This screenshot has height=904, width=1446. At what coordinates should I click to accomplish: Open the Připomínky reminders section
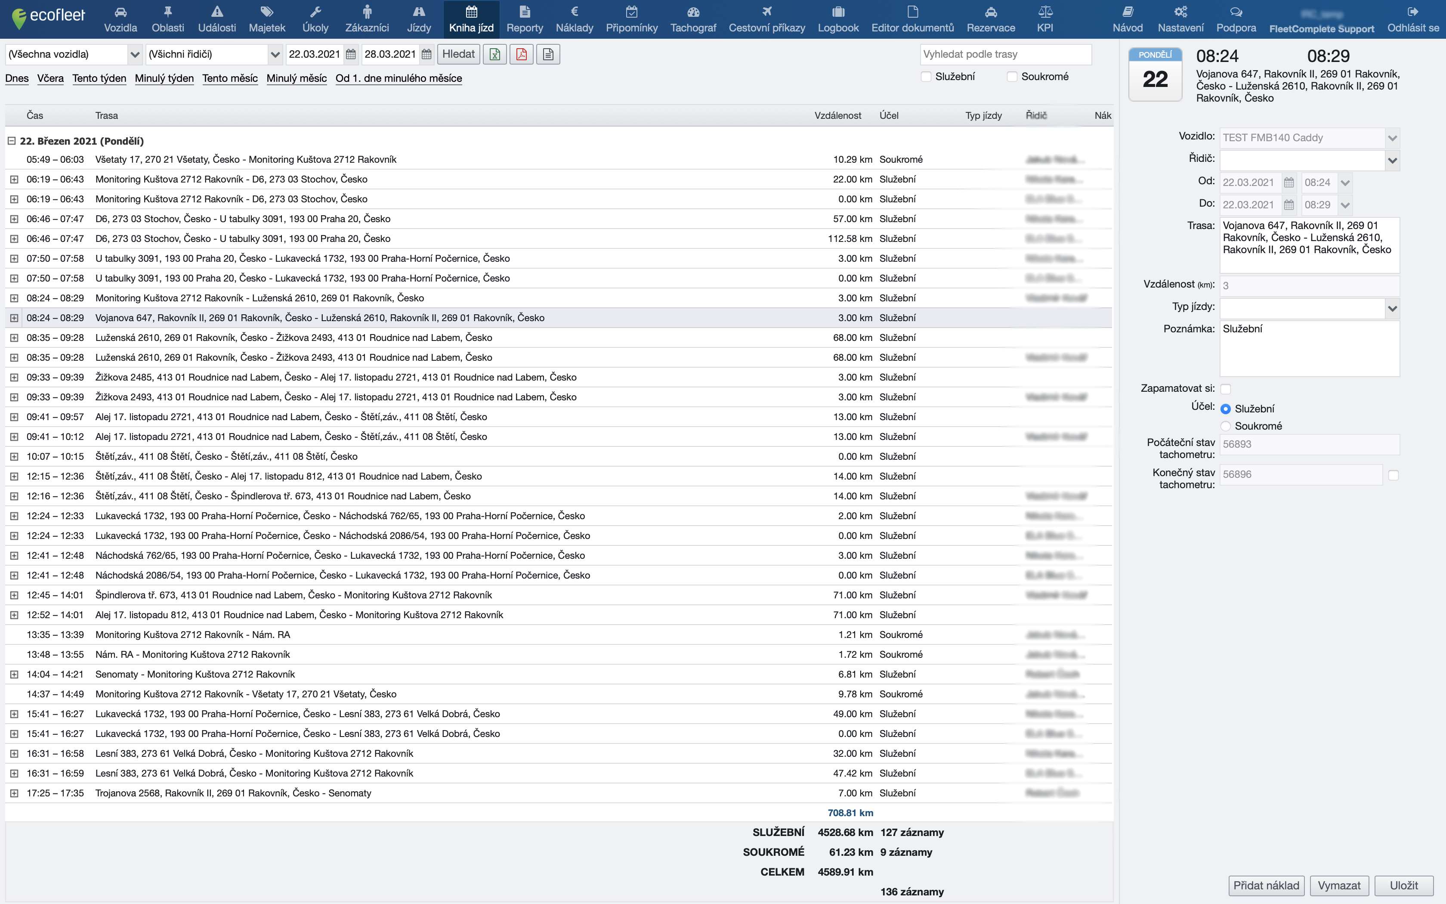(632, 20)
